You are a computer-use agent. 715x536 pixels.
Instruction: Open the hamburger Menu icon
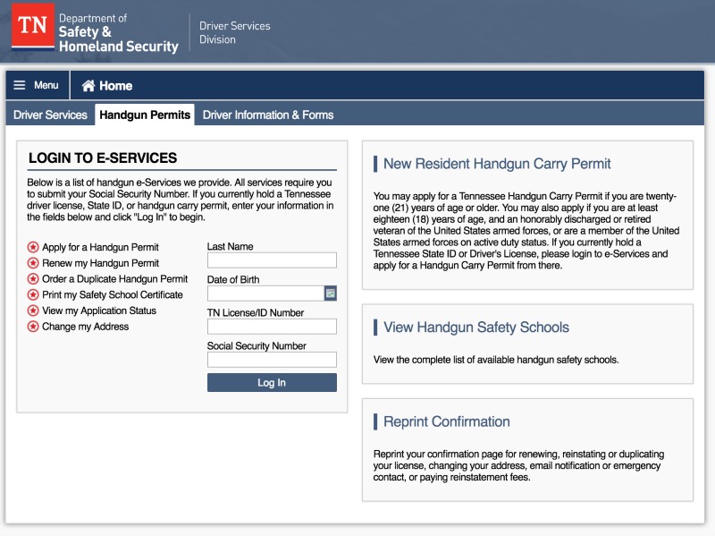click(x=19, y=85)
